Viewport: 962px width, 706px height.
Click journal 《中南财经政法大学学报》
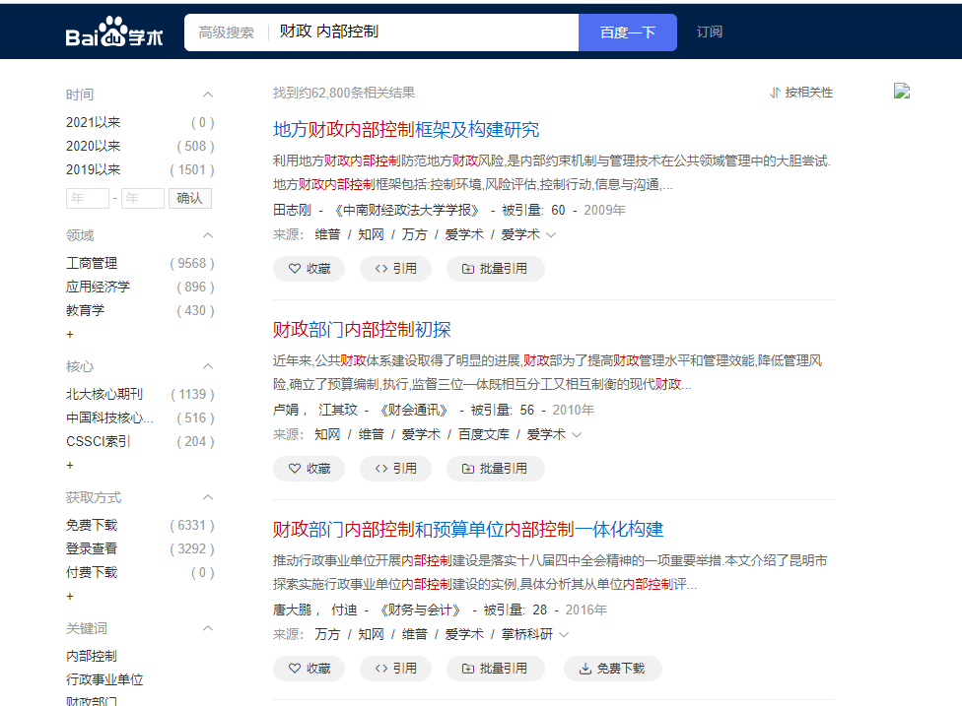406,210
